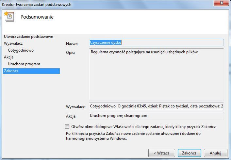Click the window title Kreator tworzenia zadań podstawowych

coord(37,5)
